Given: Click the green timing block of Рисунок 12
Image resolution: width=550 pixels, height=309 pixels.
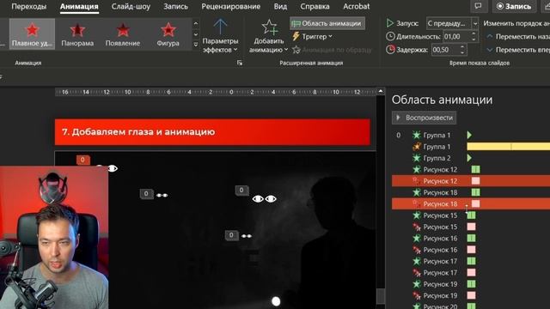Looking at the screenshot, I should pos(475,170).
